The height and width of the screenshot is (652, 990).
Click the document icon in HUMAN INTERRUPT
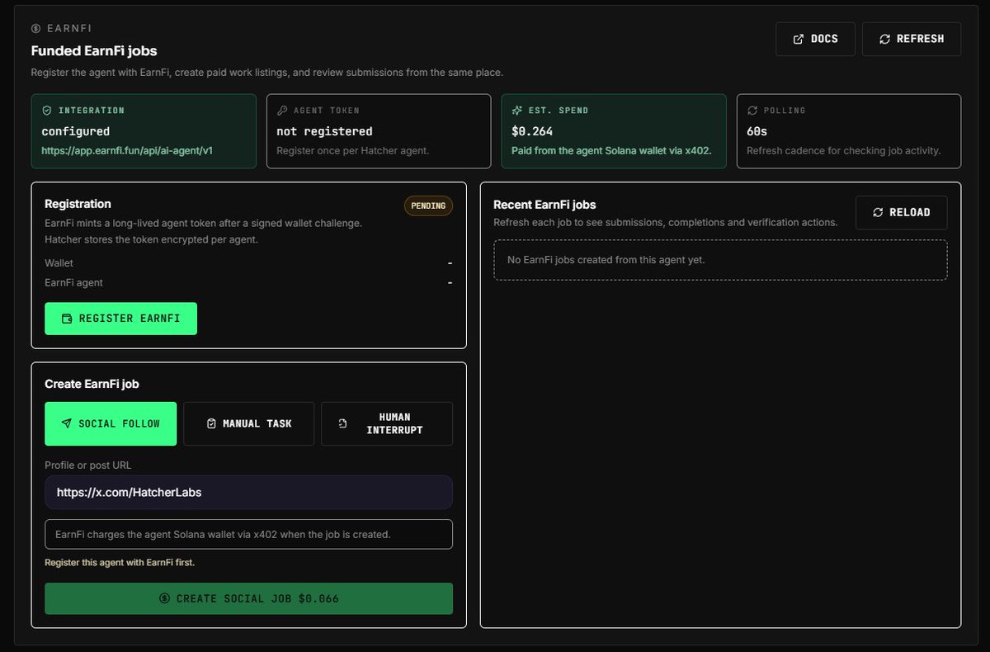point(342,423)
